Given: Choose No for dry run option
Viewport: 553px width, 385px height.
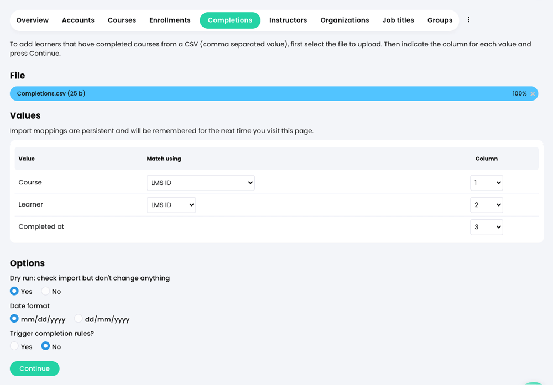Looking at the screenshot, I should coord(45,291).
